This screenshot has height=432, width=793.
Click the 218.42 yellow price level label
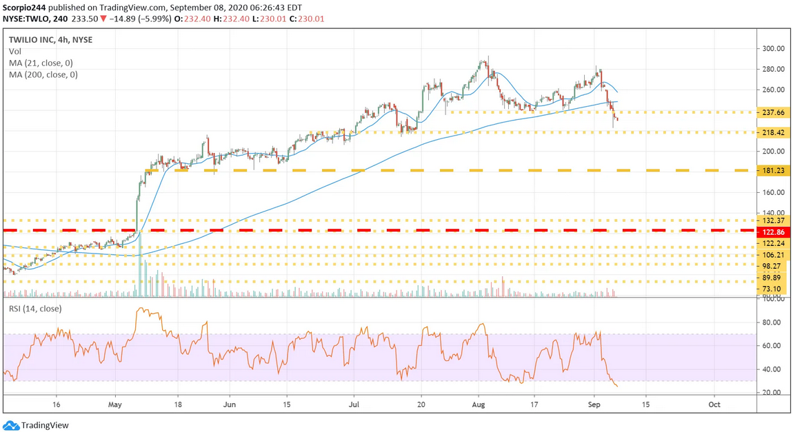coord(773,132)
